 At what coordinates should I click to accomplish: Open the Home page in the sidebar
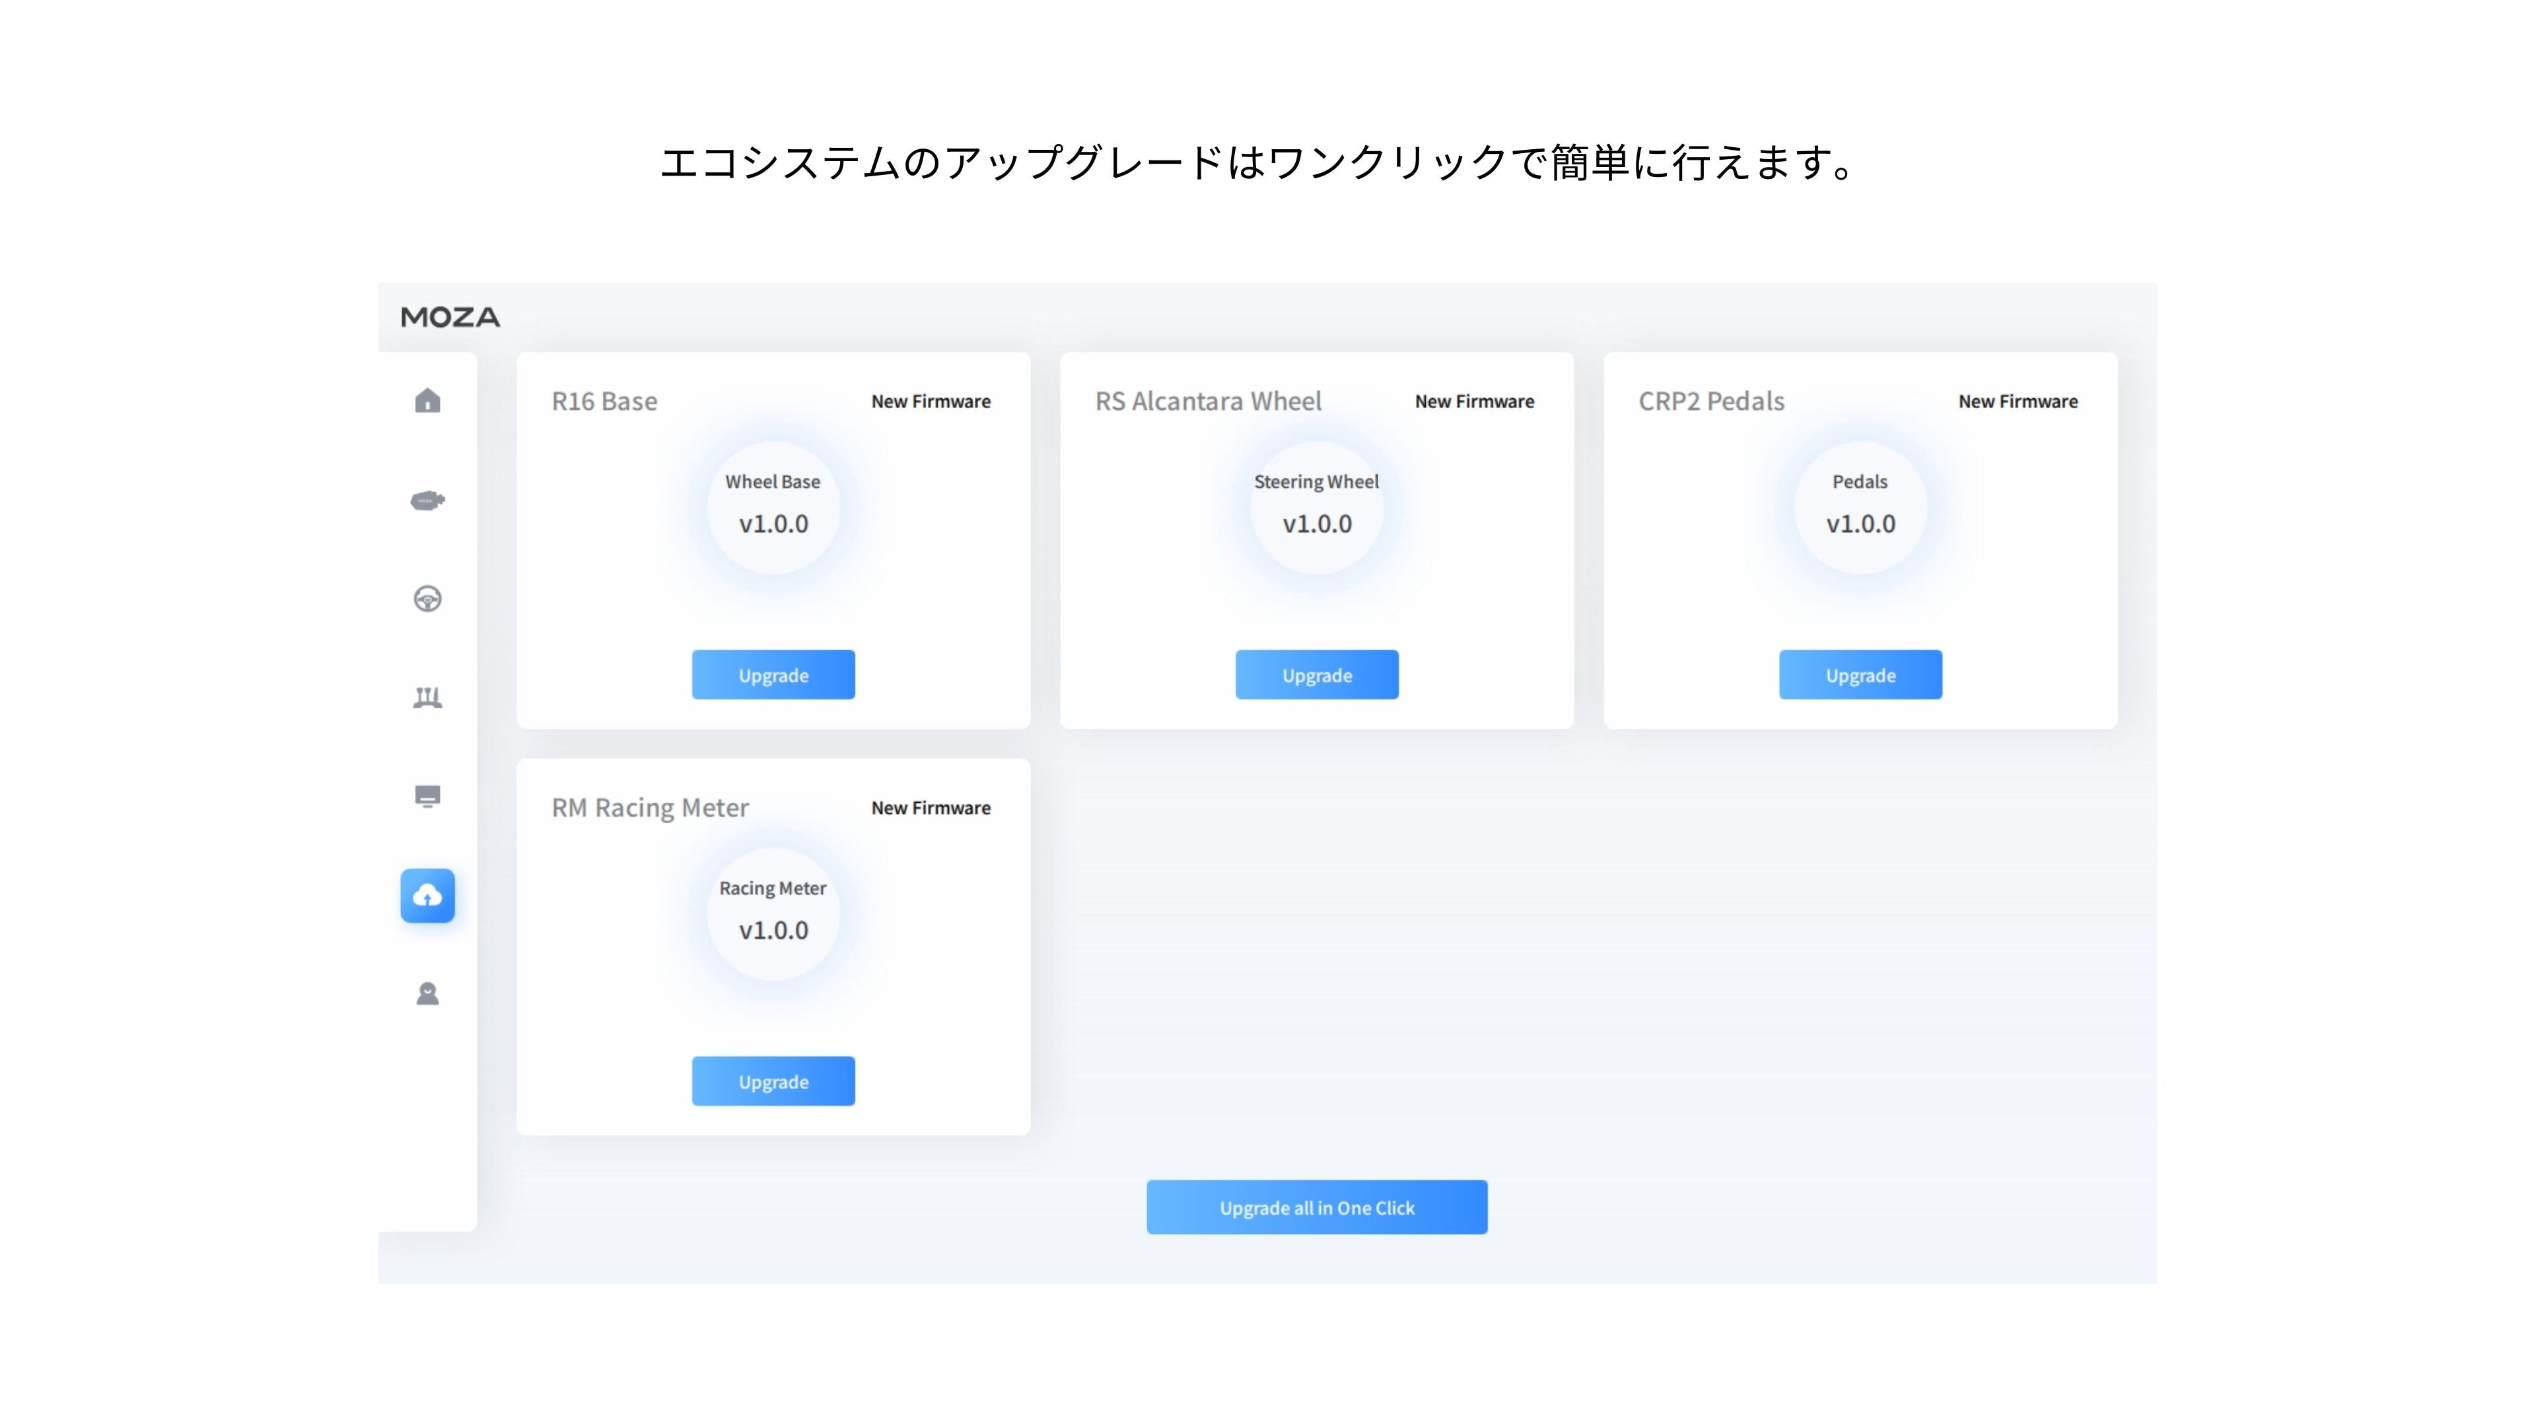427,401
